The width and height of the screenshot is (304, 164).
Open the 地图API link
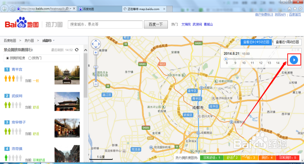coord(280,15)
